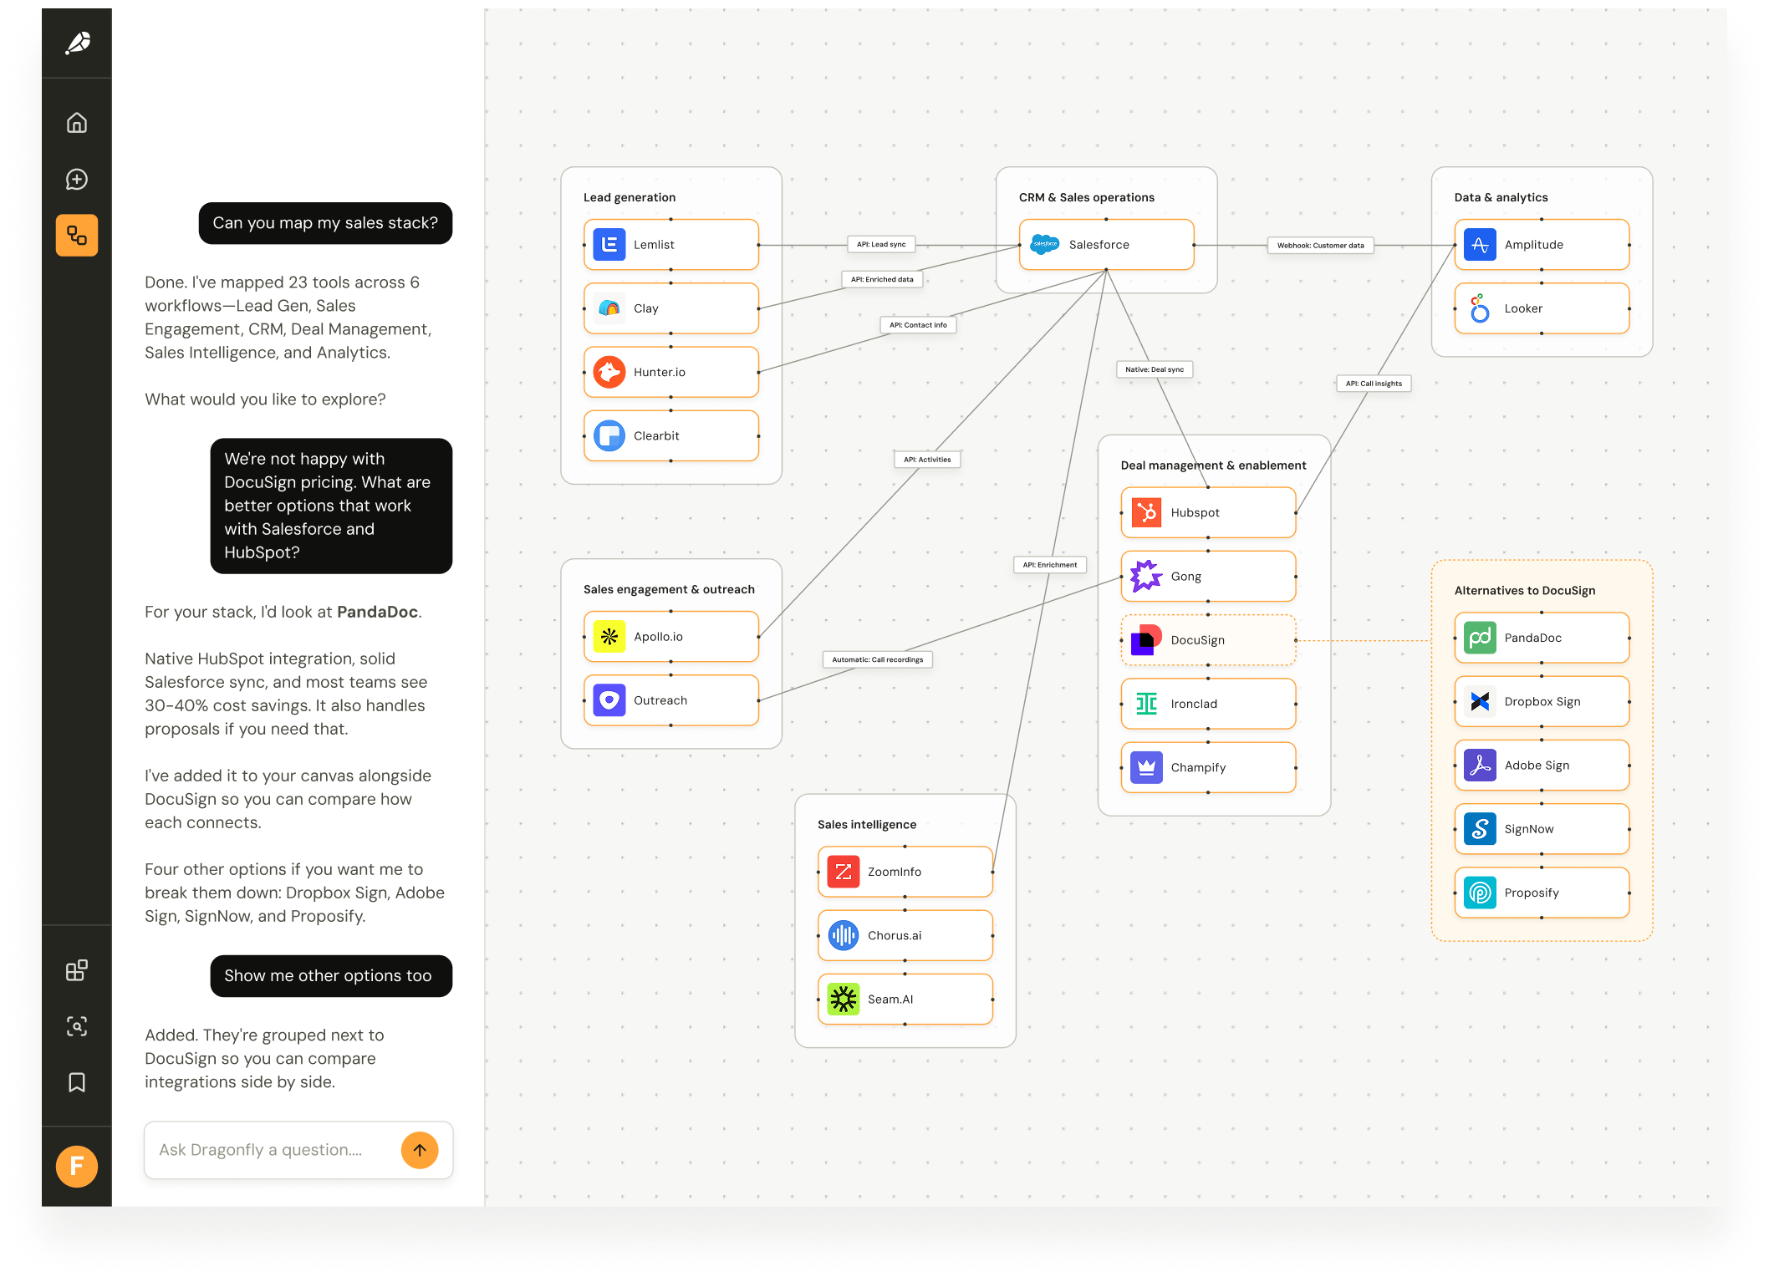Select the dashed DocuSign node
1769x1282 pixels.
[x=1208, y=640]
